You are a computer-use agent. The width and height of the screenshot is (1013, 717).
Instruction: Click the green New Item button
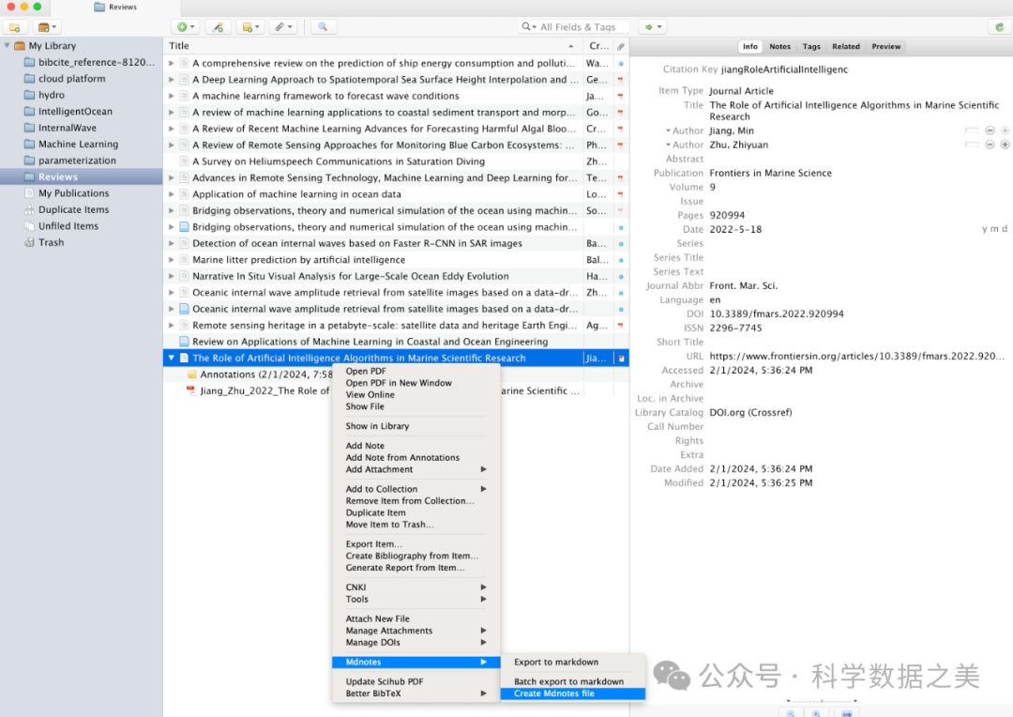[185, 27]
